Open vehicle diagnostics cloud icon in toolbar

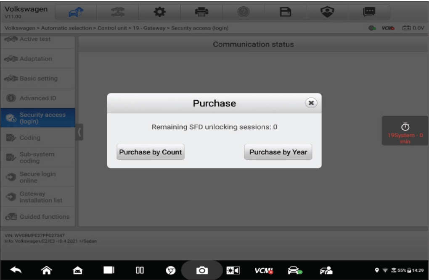point(76,12)
